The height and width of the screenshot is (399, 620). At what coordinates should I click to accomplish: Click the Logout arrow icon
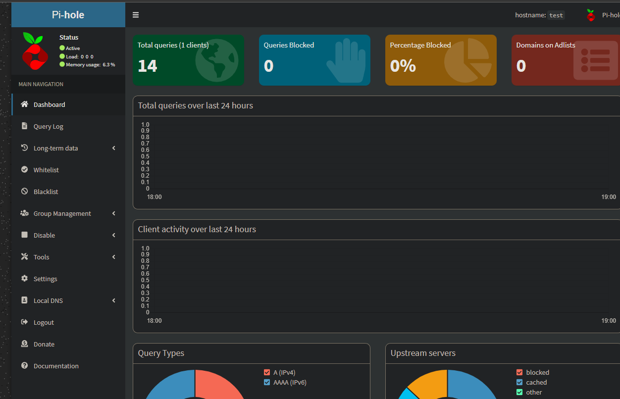click(24, 322)
